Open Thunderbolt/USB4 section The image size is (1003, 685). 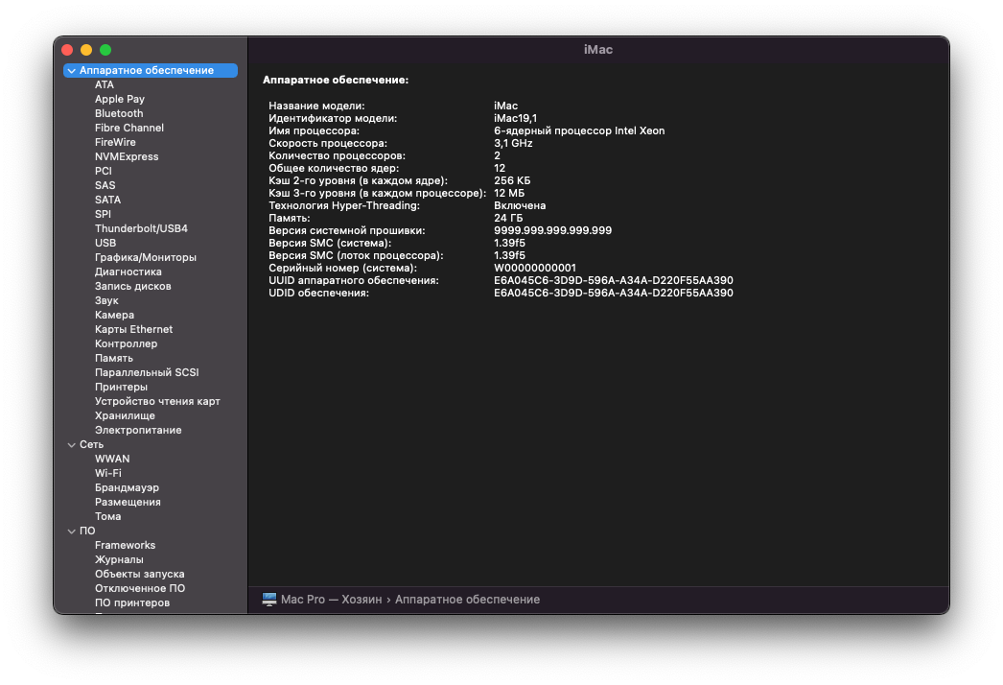tap(141, 228)
